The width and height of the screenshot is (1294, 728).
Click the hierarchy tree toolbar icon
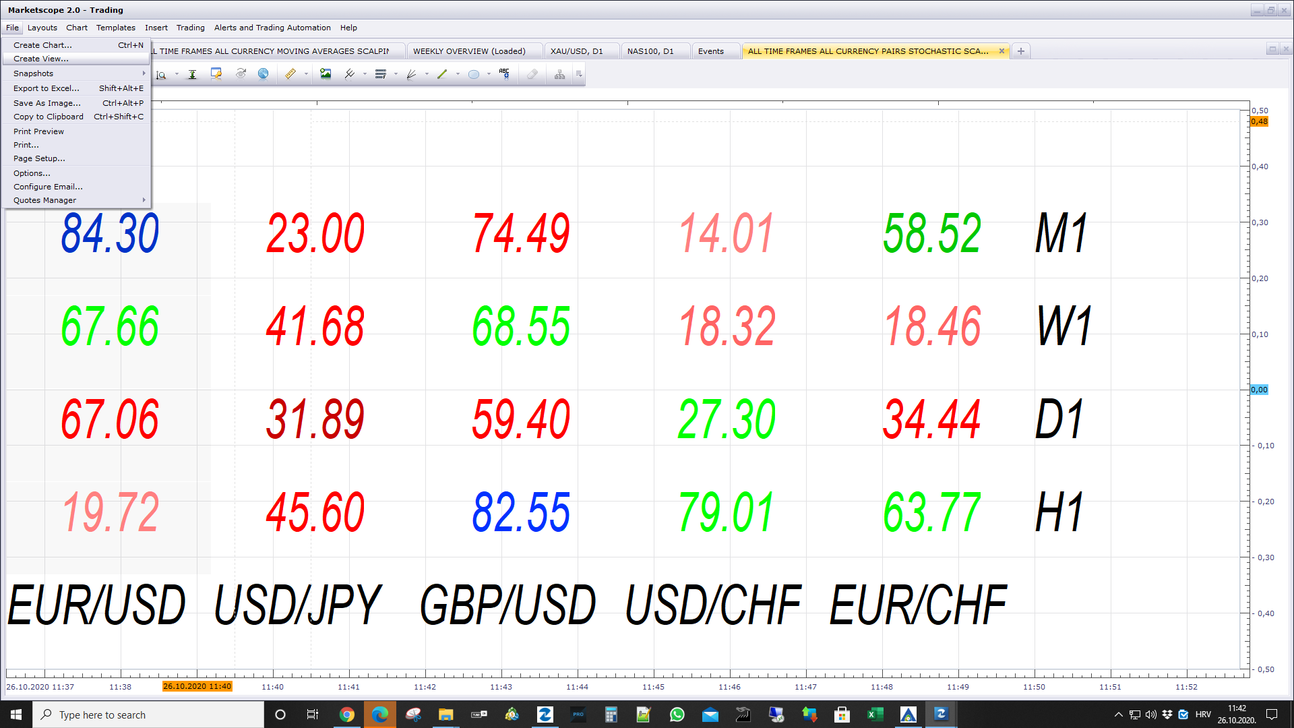point(560,74)
